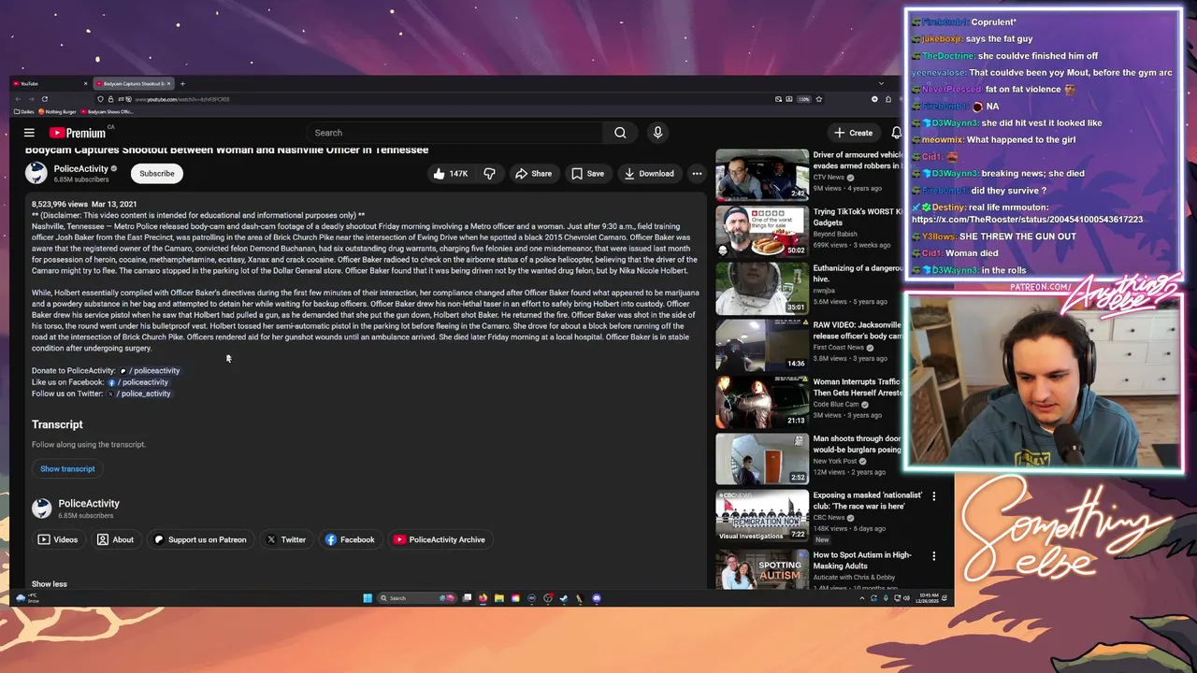Viewport: 1197px width, 673px height.
Task: Open YouTube notifications bell
Action: click(896, 133)
